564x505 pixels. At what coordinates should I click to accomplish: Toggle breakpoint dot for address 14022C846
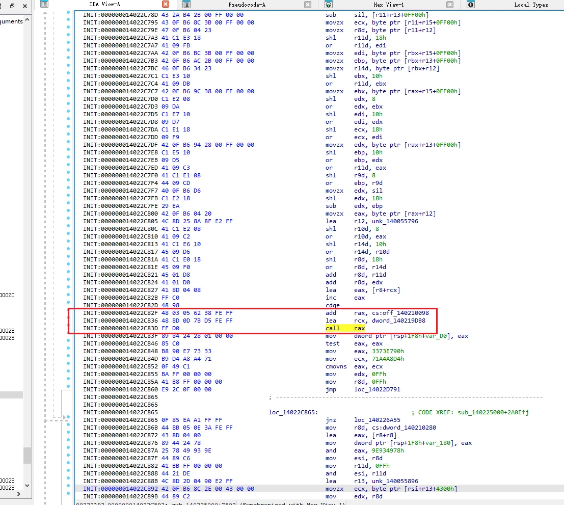pos(68,340)
